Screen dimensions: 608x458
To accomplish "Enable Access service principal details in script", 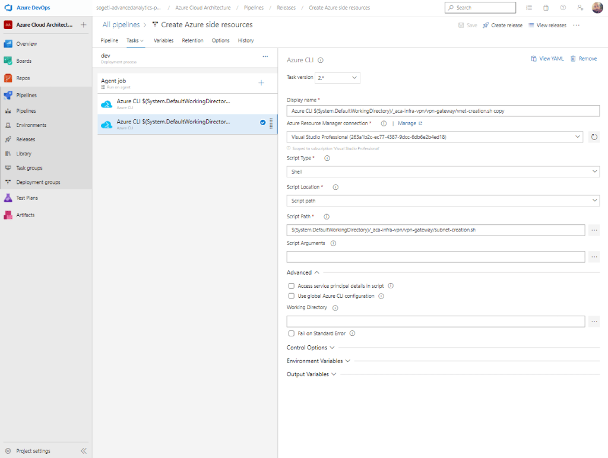I will click(292, 286).
